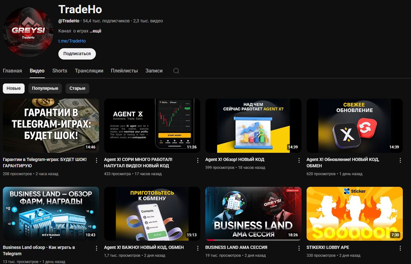411x264 pixels.
Task: Open the t.me/TradeHo link
Action: (72, 41)
